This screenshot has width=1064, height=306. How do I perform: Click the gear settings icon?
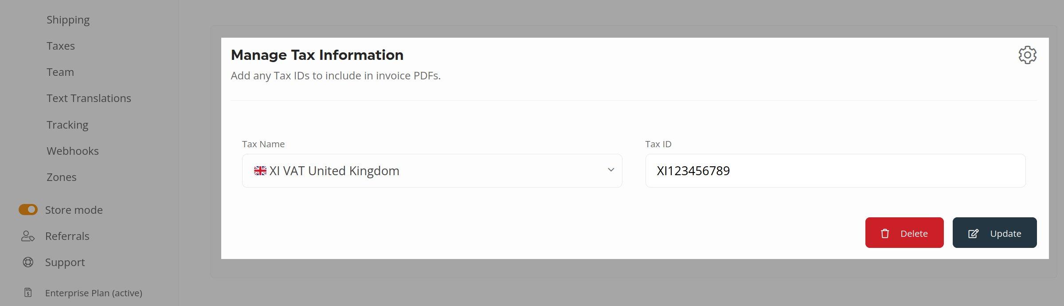[1027, 55]
